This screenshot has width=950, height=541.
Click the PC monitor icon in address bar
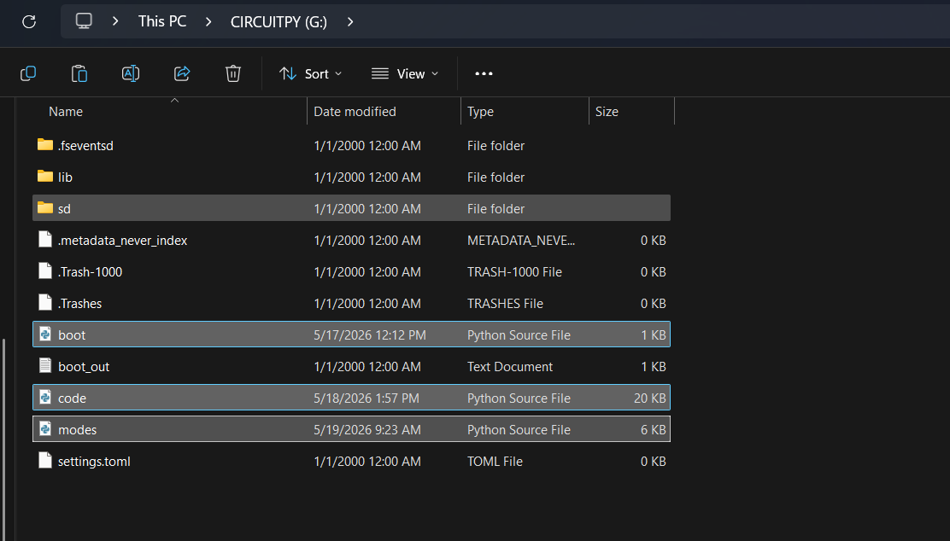click(x=84, y=21)
